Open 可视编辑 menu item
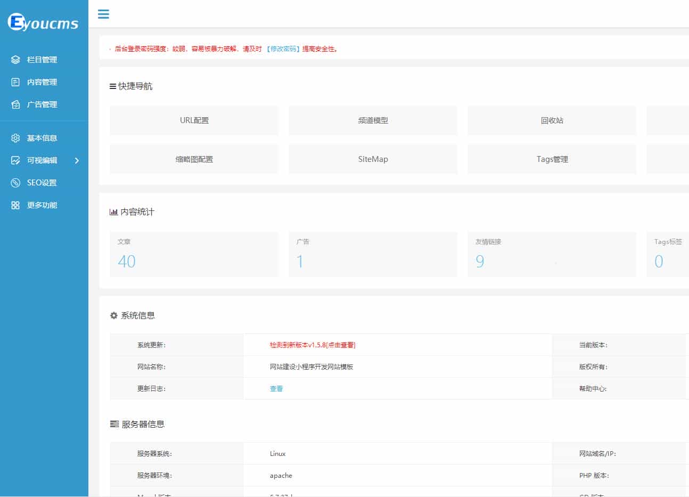 point(44,160)
